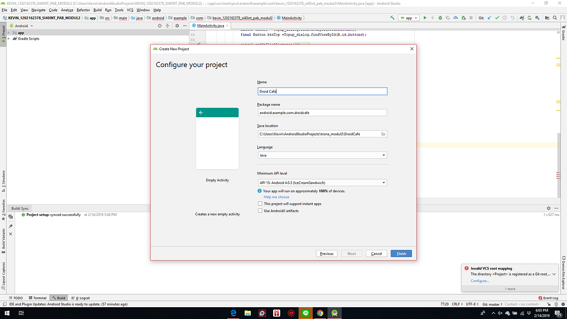Open the Refactor menu
The height and width of the screenshot is (319, 567).
[x=83, y=9]
